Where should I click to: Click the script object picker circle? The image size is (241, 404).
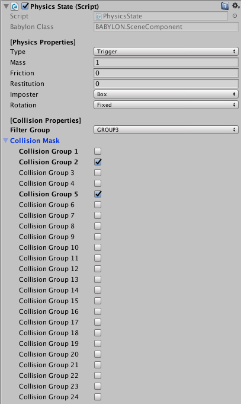[234, 16]
